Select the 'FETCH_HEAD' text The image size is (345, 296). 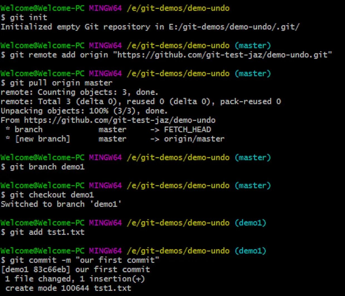[x=188, y=130]
